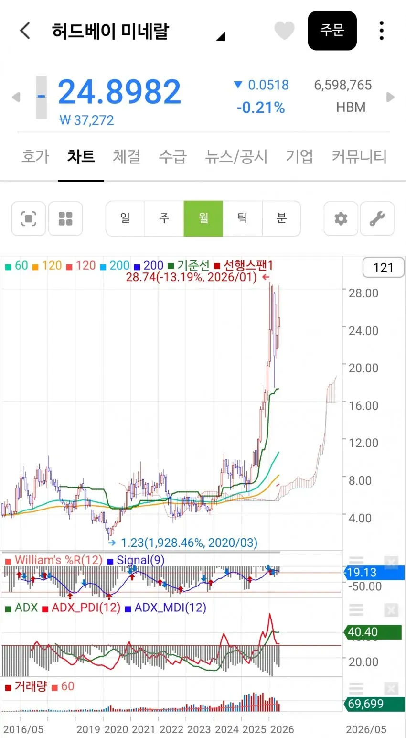Tap the William's %R(12) indicator label
This screenshot has width=406, height=738.
(53, 560)
